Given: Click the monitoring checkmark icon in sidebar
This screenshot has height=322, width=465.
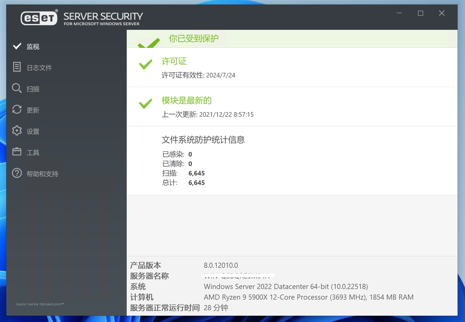Looking at the screenshot, I should coord(17,46).
